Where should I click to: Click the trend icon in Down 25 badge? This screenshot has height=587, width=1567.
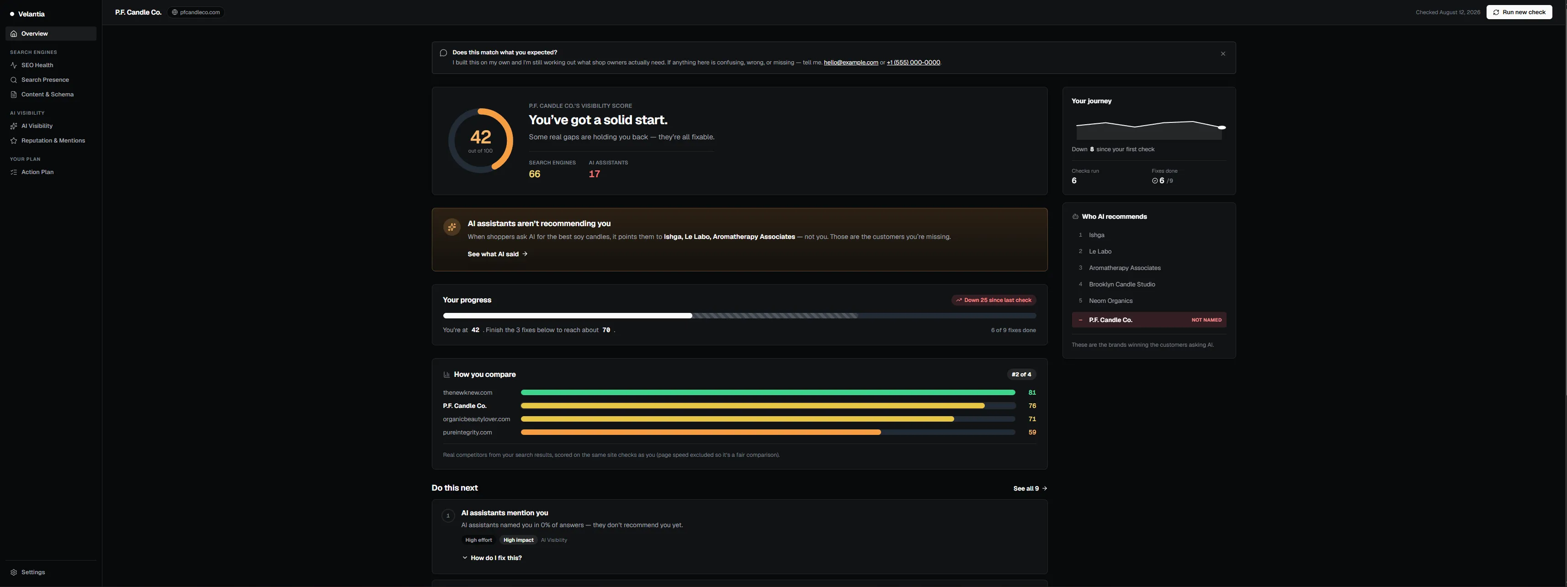click(x=959, y=300)
